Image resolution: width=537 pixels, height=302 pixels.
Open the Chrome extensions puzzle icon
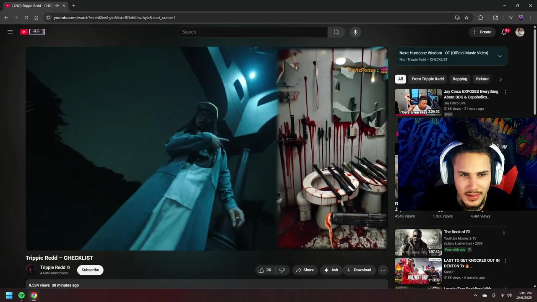[481, 18]
